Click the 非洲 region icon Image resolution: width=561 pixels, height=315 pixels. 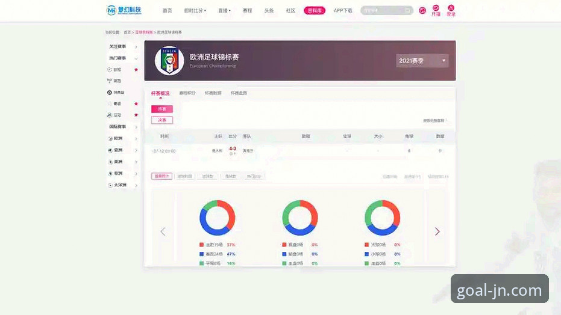pyautogui.click(x=110, y=173)
